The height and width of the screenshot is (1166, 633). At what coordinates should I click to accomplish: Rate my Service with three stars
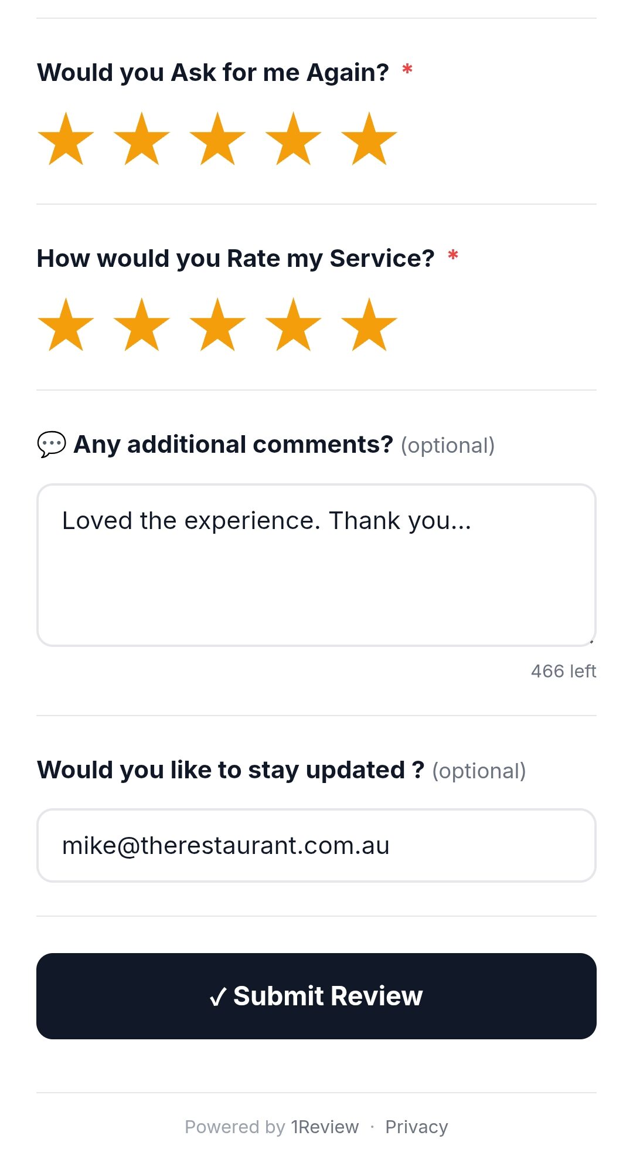click(x=217, y=326)
